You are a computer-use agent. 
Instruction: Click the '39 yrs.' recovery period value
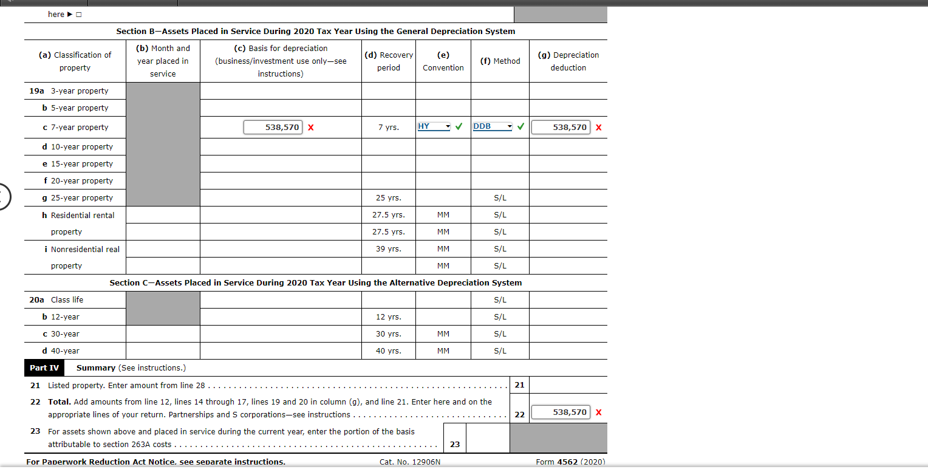pos(389,249)
